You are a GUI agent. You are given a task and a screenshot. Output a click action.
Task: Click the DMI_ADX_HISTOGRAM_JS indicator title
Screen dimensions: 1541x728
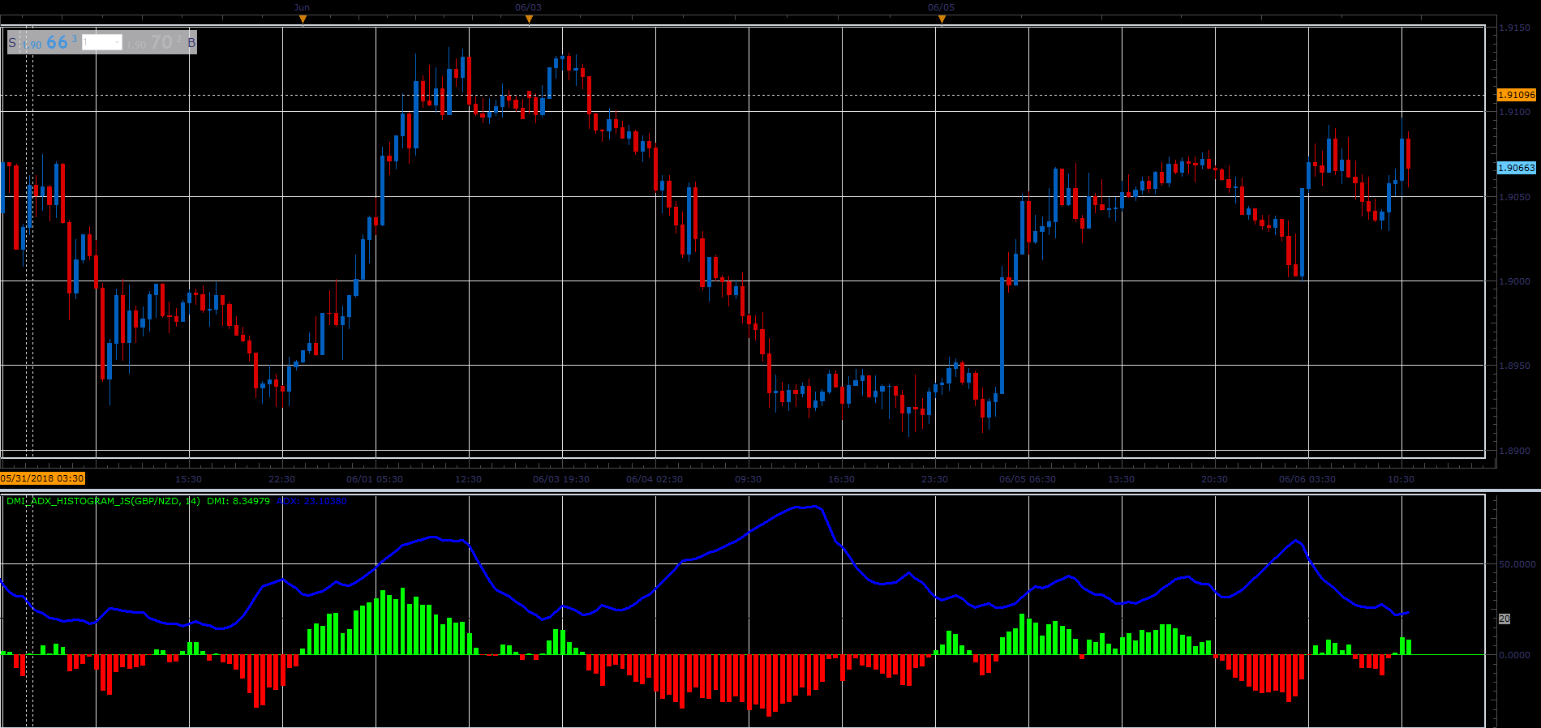[103, 501]
